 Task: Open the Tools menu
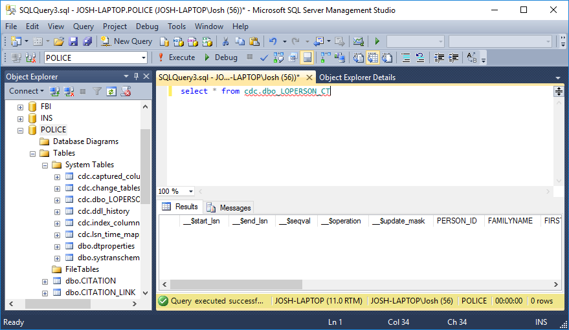point(177,26)
